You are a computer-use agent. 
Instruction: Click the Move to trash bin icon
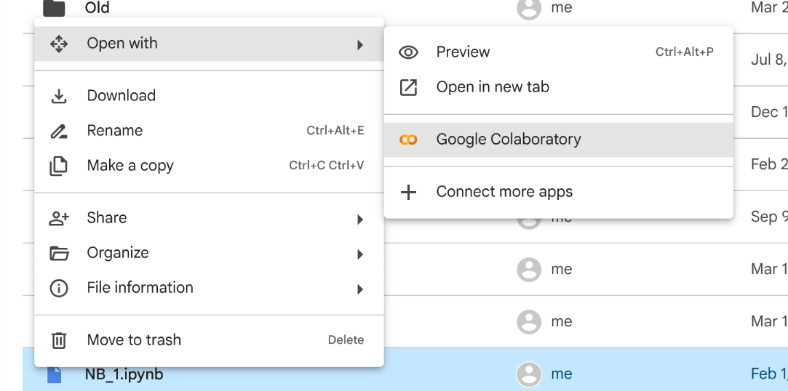coord(59,340)
